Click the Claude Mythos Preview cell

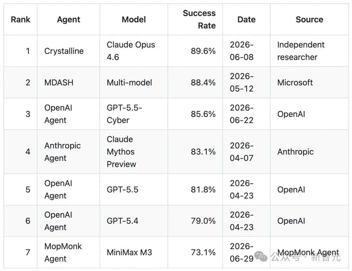pyautogui.click(x=134, y=152)
